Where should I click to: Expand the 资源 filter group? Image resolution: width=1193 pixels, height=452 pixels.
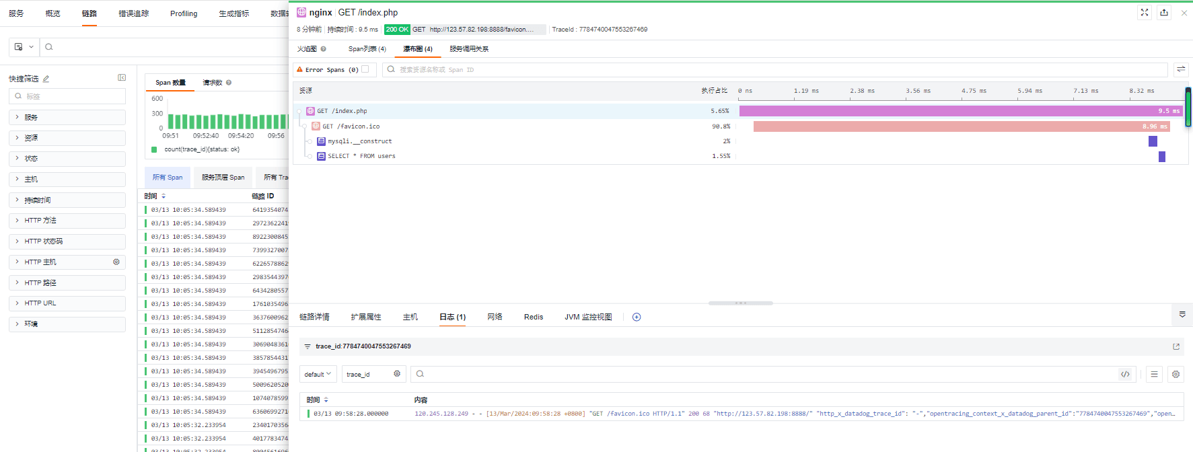coord(67,138)
